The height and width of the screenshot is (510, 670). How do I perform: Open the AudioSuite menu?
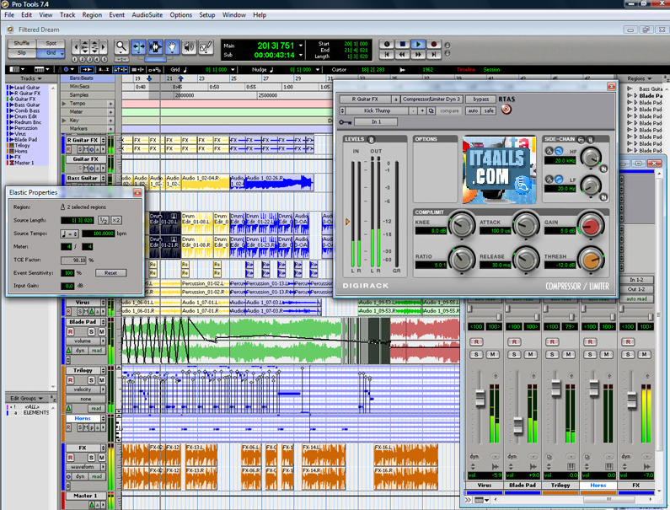click(x=147, y=15)
